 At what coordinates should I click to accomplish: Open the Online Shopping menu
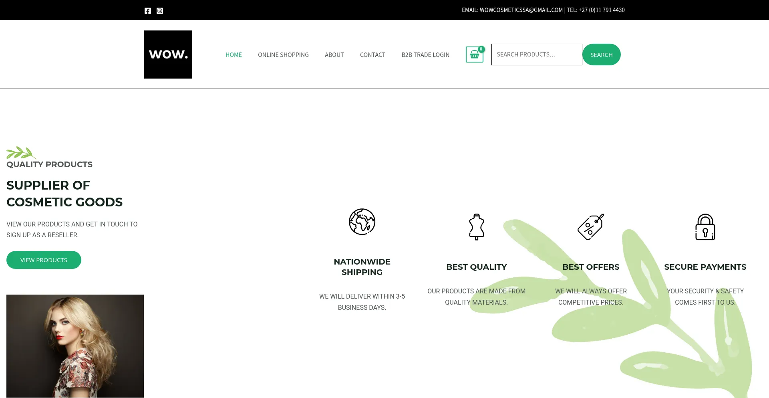[x=283, y=55]
